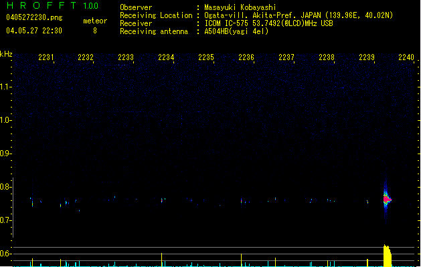Click receiver text ICOM IC-575 53.7492 MHz USB
Image resolution: width=421 pixels, height=267 pixels.
pyautogui.click(x=269, y=23)
